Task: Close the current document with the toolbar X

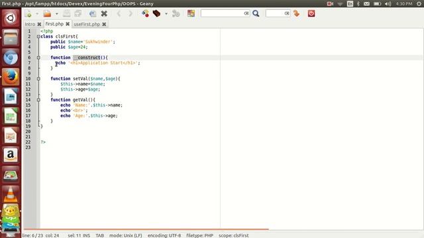Action: [104, 13]
